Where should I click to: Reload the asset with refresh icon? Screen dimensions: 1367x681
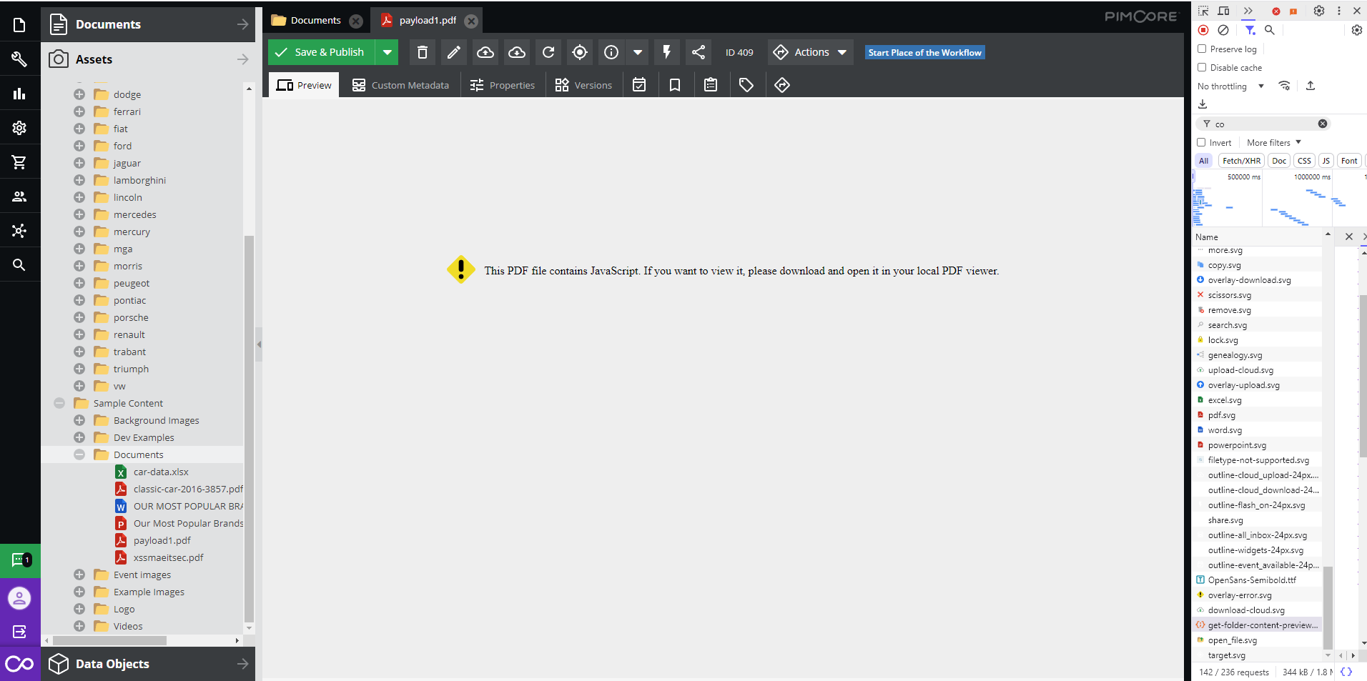[x=548, y=52]
